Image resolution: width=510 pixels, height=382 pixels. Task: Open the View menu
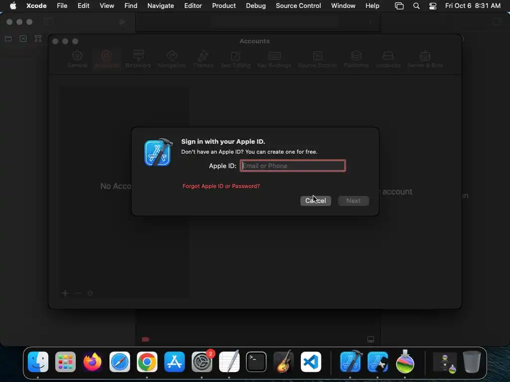point(107,5)
